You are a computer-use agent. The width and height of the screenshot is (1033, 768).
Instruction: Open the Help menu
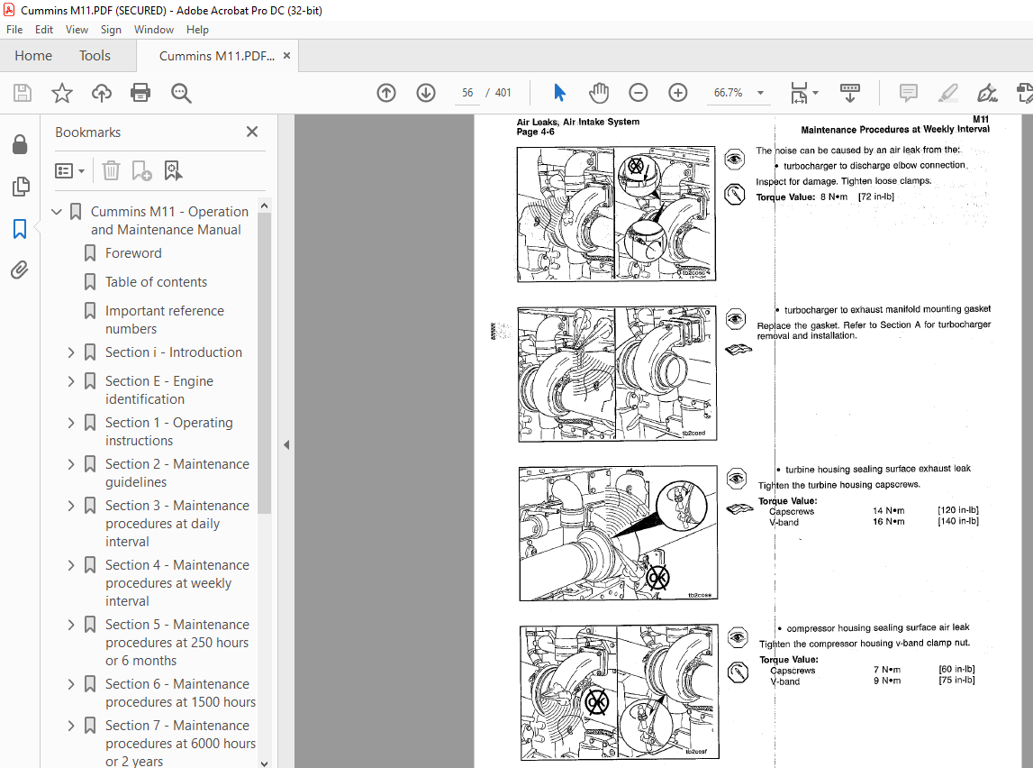pyautogui.click(x=197, y=30)
